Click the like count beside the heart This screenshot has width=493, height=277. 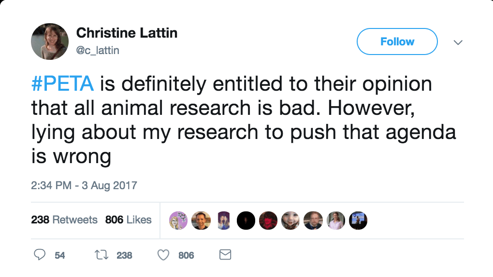click(x=186, y=255)
